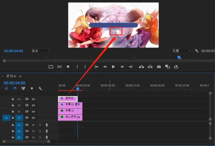The image size is (215, 146).
Task: Toggle sync lock on track V3
Action: point(27,105)
